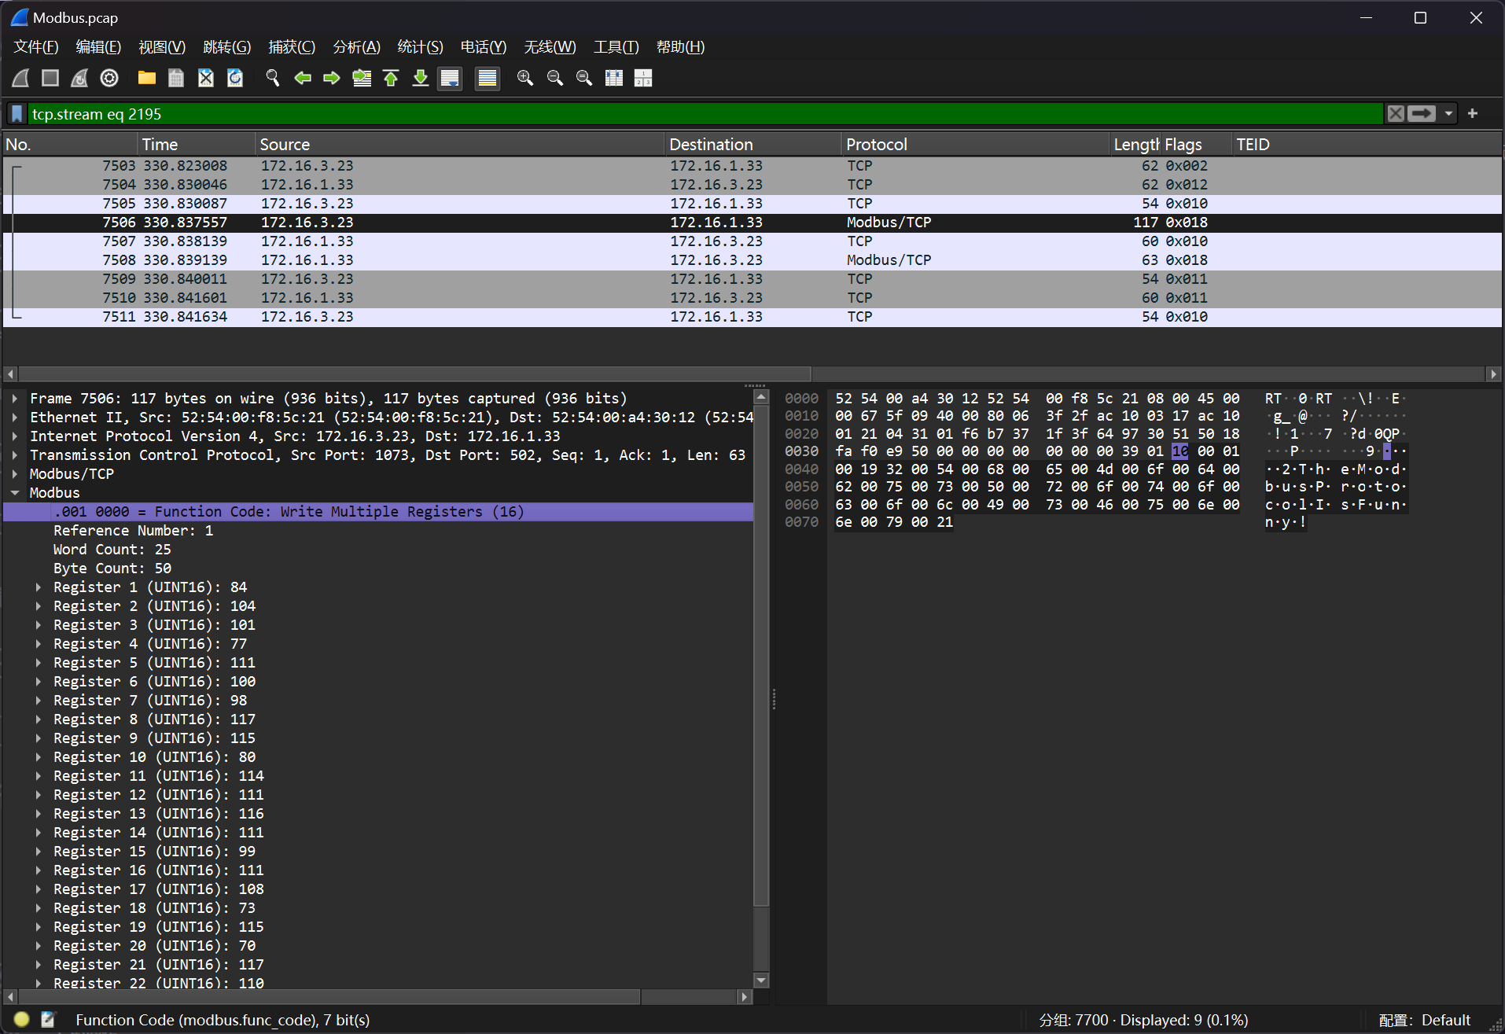
Task: Click the go to specified packet icon
Action: (362, 78)
